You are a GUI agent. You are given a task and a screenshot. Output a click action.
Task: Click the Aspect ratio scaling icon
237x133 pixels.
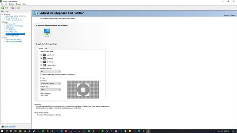tap(44, 55)
